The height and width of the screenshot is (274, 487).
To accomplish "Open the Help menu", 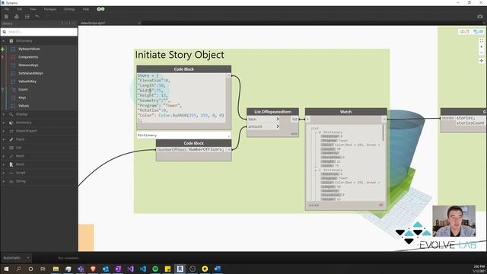I will (86, 9).
